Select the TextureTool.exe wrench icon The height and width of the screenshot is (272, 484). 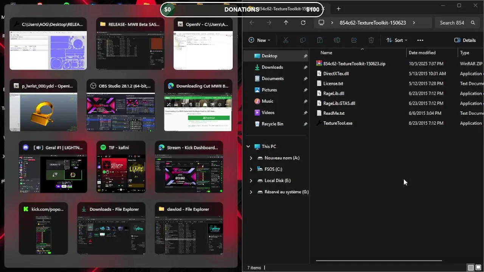click(319, 123)
